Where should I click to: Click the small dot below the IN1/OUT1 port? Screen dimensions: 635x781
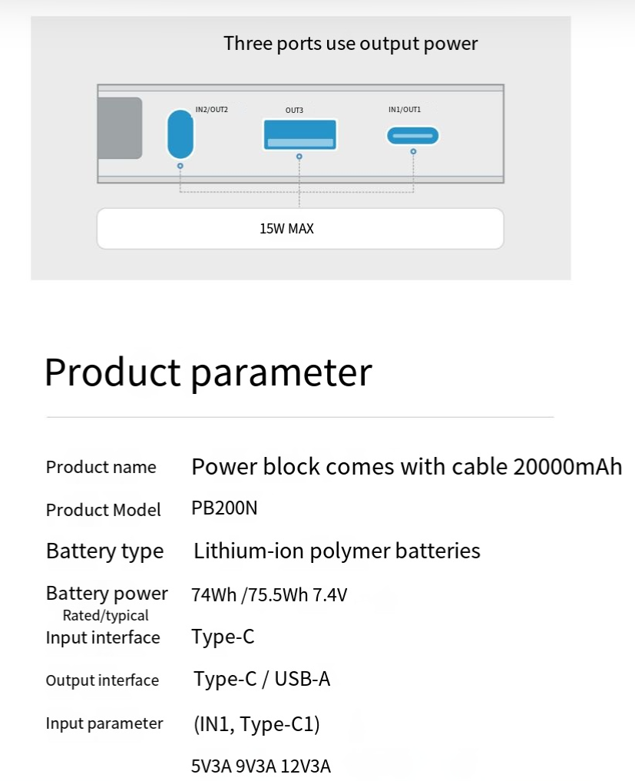tap(413, 152)
